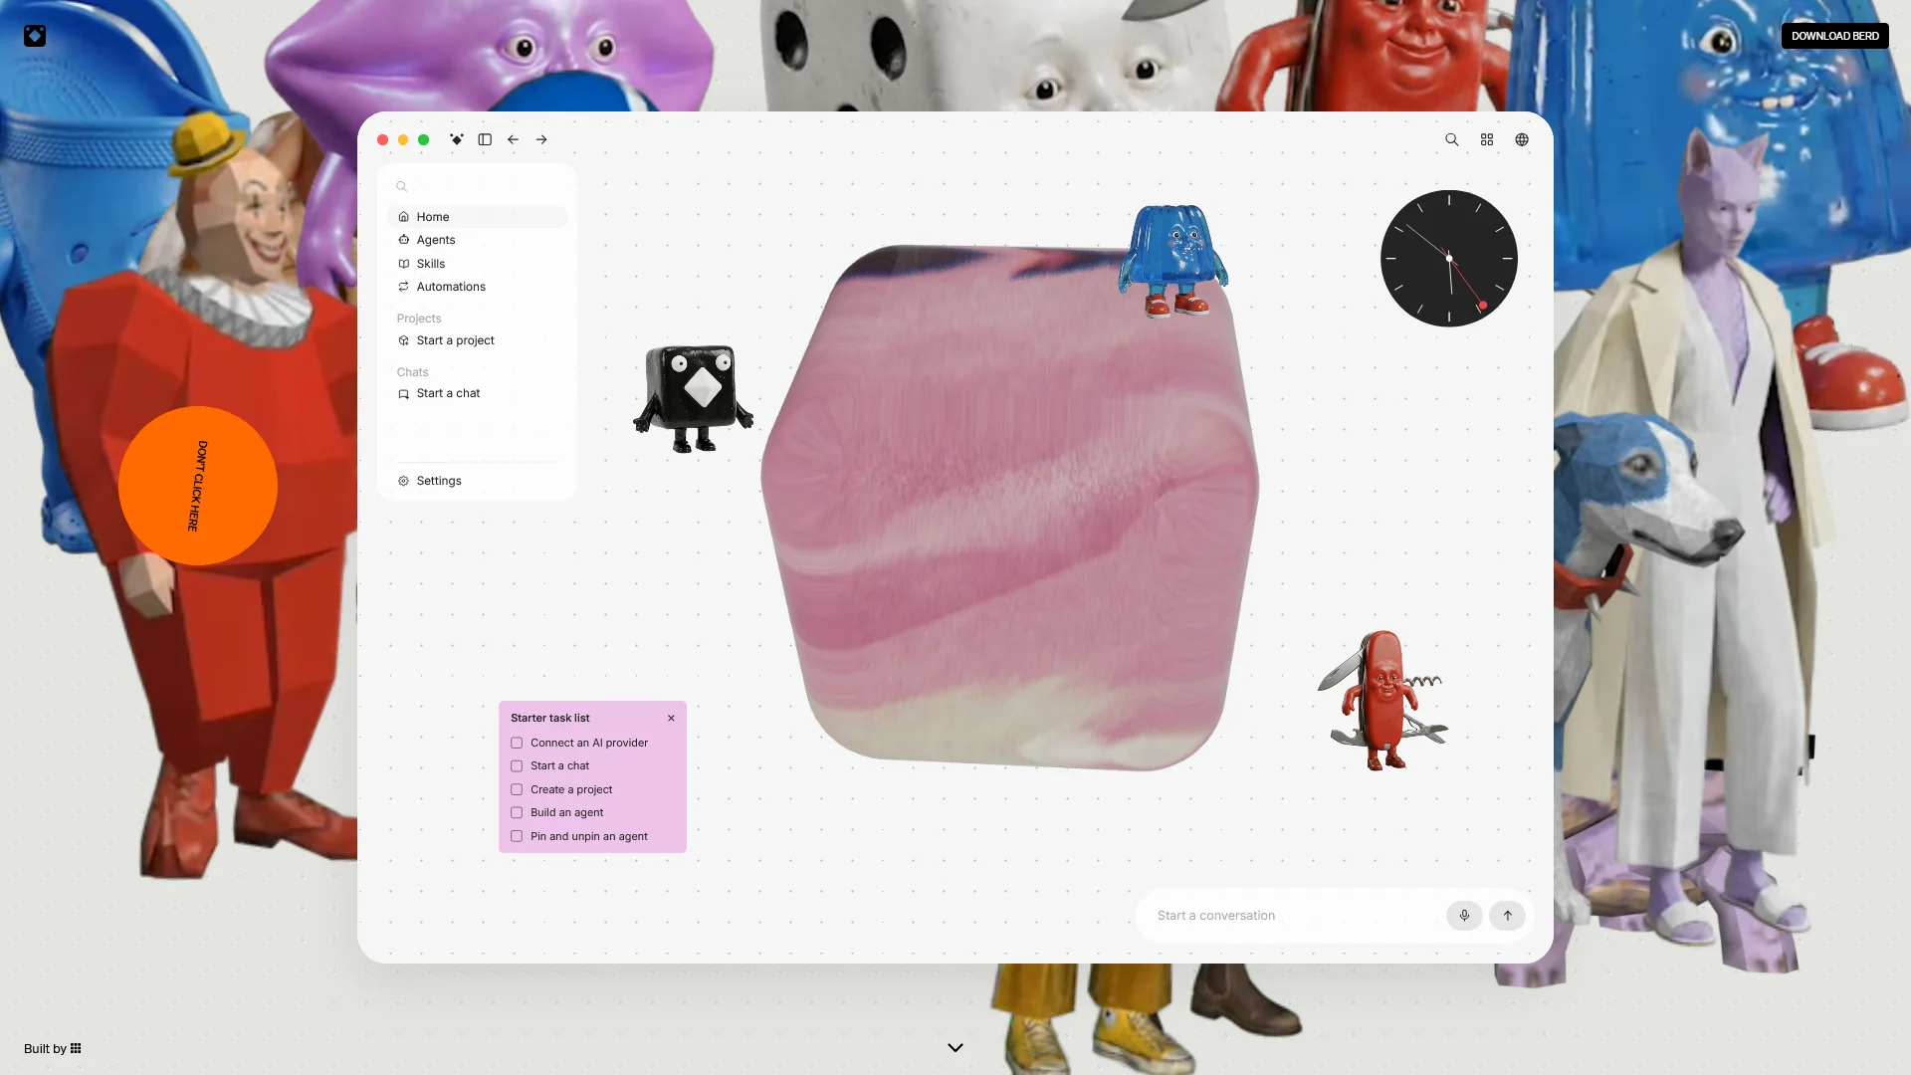Go forward with the right arrow
The height and width of the screenshot is (1075, 1911).
(x=541, y=139)
